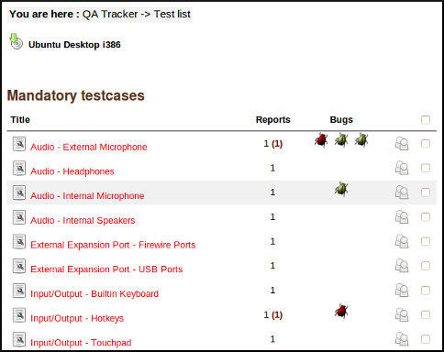Tick the select-all checkbox in table header
Viewport: 444px width, 352px height.
(426, 120)
